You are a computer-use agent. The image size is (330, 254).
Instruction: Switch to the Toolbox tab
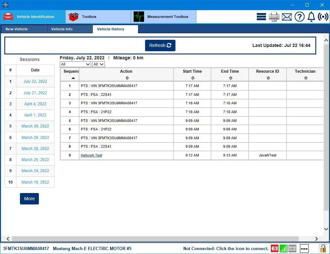coord(98,17)
